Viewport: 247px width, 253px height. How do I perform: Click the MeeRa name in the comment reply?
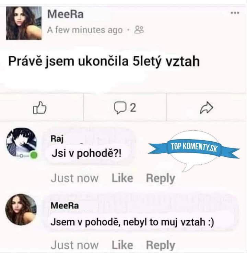(x=64, y=205)
